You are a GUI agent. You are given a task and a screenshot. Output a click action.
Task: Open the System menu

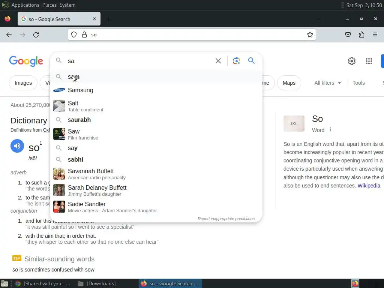click(67, 5)
